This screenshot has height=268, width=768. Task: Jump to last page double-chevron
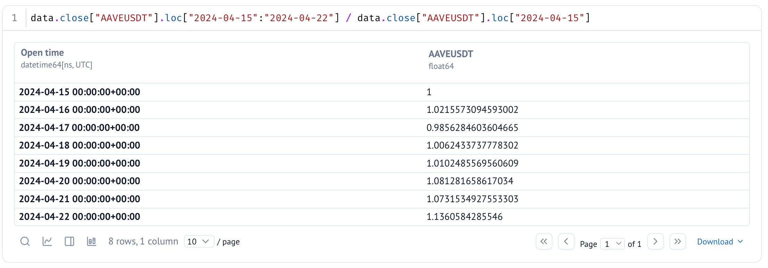point(678,241)
